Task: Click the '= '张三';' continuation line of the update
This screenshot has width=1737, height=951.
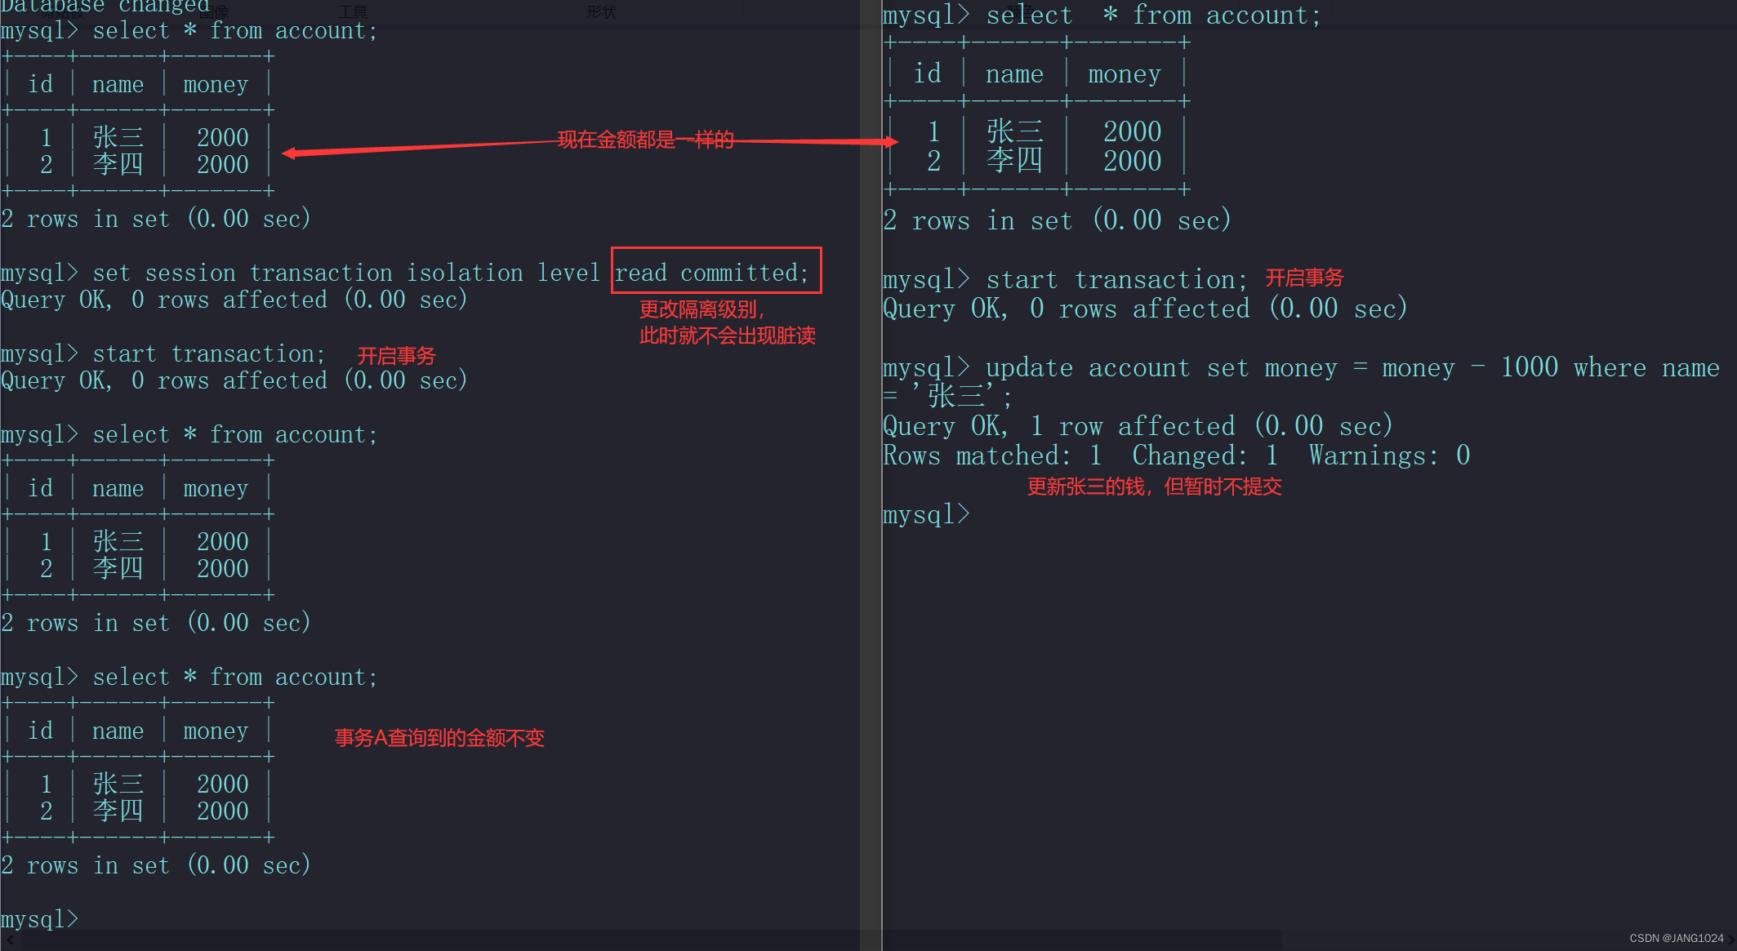Action: 947,397
